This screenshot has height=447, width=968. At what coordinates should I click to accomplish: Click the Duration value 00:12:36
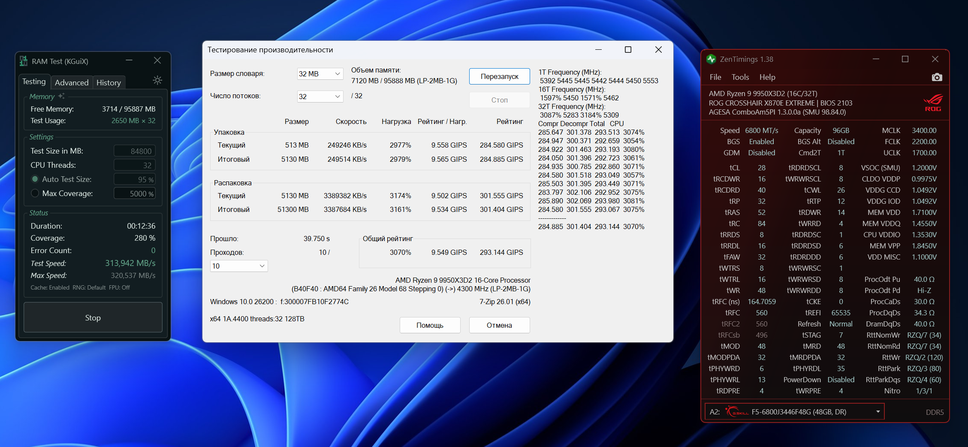pos(141,226)
